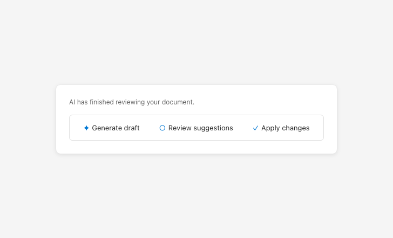Click empty toolbar space between Generate and Review
The height and width of the screenshot is (238, 393).
click(150, 128)
